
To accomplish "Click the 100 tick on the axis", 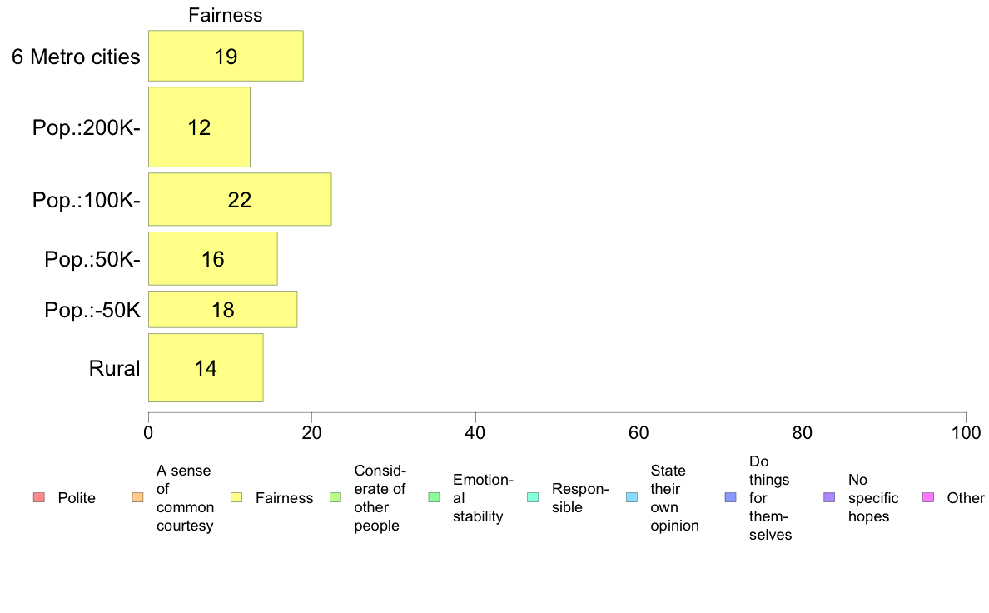I will (966, 433).
